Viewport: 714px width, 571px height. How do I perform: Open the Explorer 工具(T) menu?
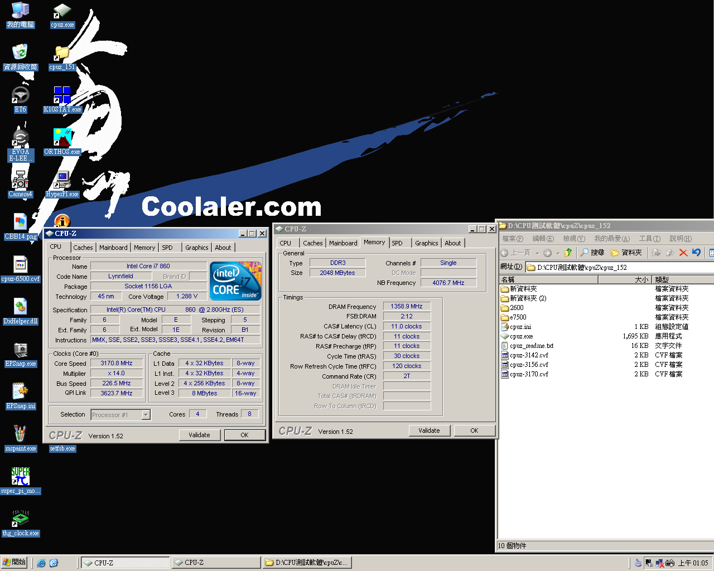coord(649,239)
